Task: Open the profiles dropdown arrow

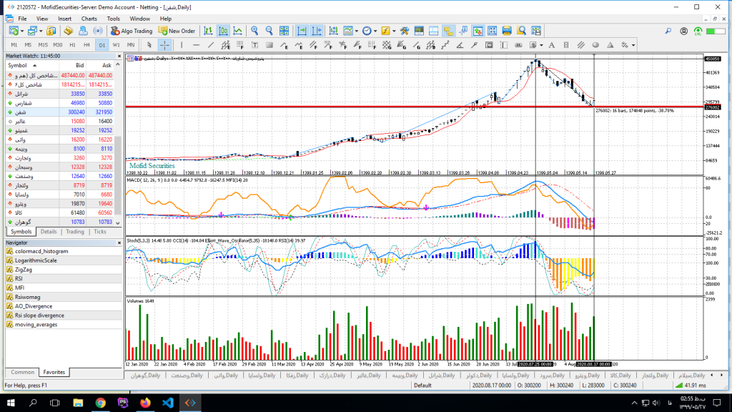Action: 40,31
